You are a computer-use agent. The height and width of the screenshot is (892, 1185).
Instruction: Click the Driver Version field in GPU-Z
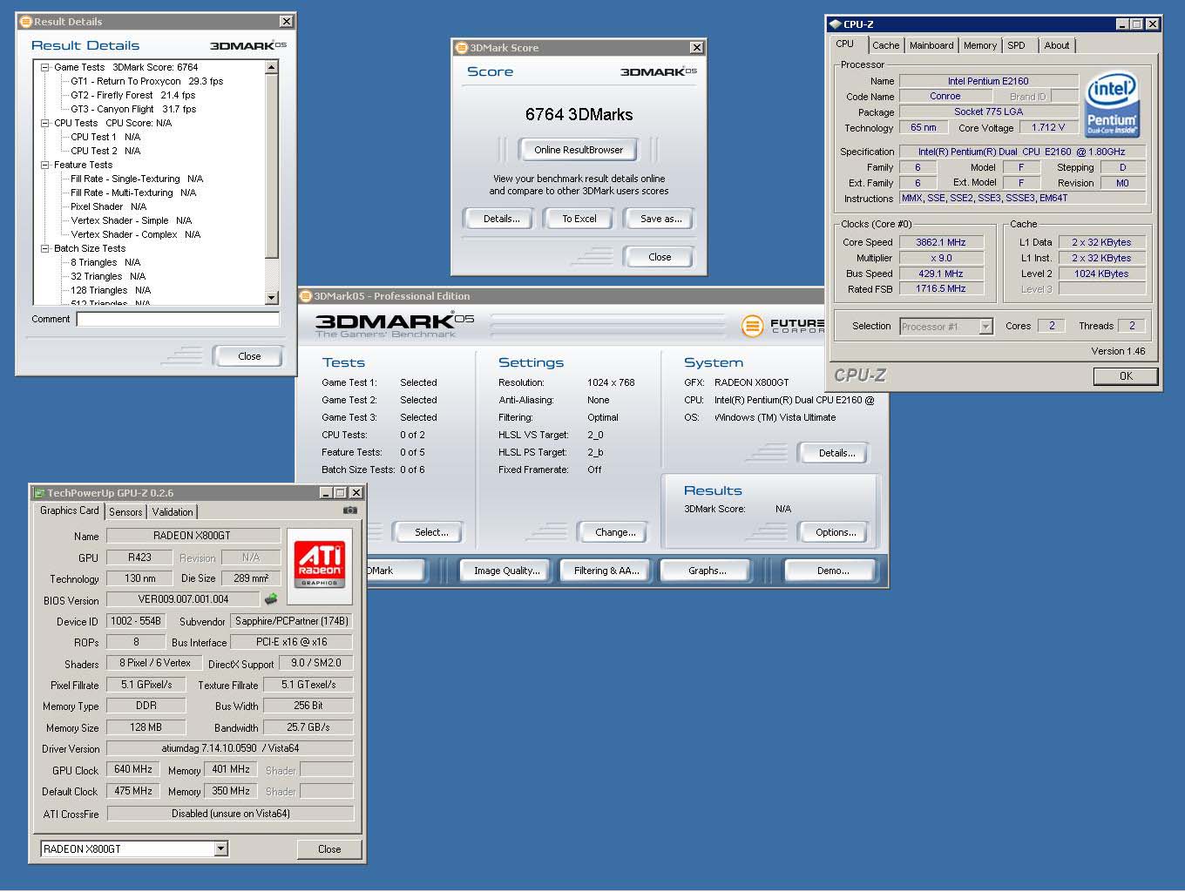tap(230, 748)
